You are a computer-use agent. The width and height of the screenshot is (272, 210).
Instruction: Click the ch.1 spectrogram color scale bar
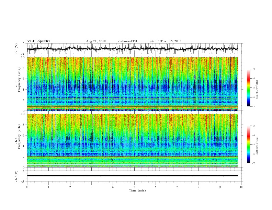(248, 88)
